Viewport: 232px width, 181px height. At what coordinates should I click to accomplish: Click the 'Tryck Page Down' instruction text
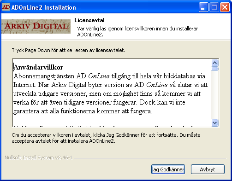[x=69, y=50]
